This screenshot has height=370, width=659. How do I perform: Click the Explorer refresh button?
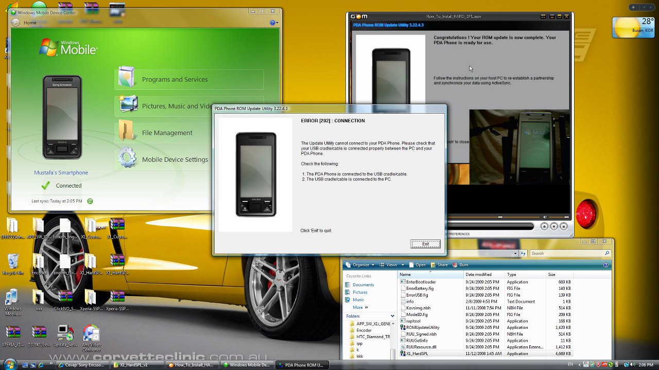pos(524,253)
